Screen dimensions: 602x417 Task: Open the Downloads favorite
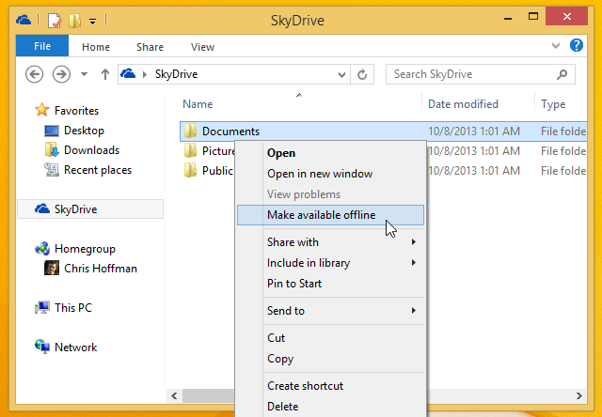(x=90, y=150)
